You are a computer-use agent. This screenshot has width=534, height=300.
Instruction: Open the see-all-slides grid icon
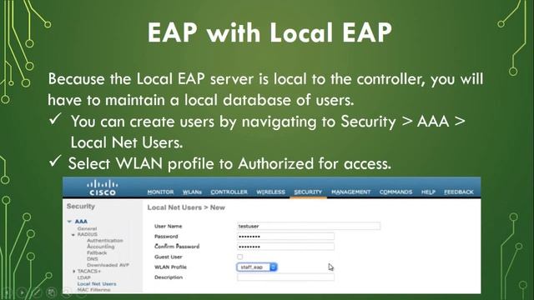pyautogui.click(x=52, y=292)
